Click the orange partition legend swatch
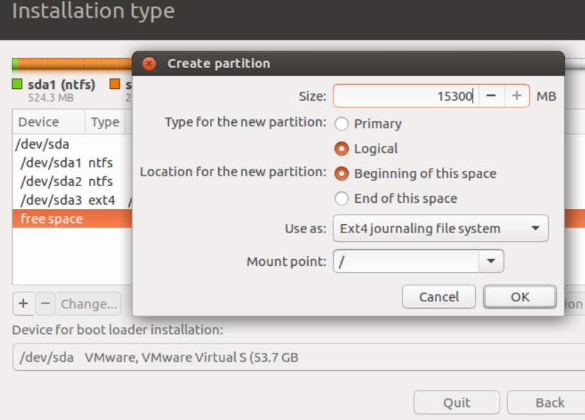Image resolution: width=585 pixels, height=420 pixels. [x=115, y=84]
